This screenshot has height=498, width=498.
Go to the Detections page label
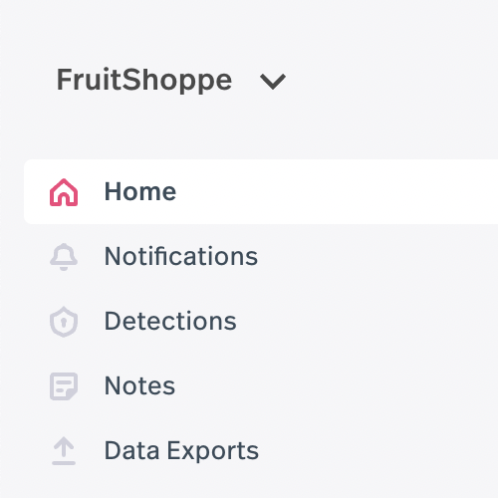coord(170,321)
